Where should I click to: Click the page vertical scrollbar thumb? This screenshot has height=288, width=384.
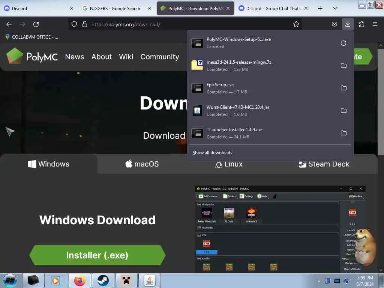[381, 102]
